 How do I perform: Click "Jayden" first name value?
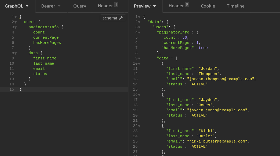208,100
